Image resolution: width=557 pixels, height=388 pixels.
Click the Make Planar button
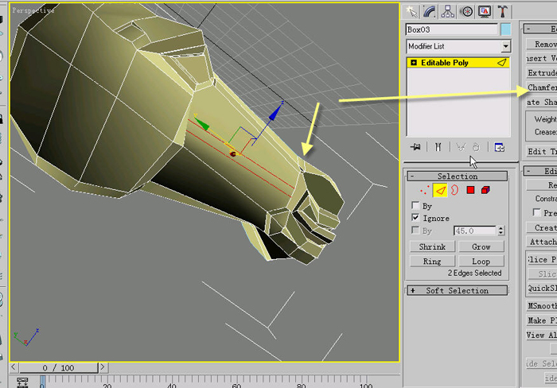pos(541,320)
